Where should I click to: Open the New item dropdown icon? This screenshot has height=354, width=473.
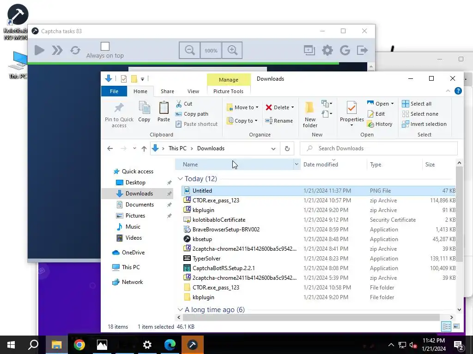click(327, 104)
